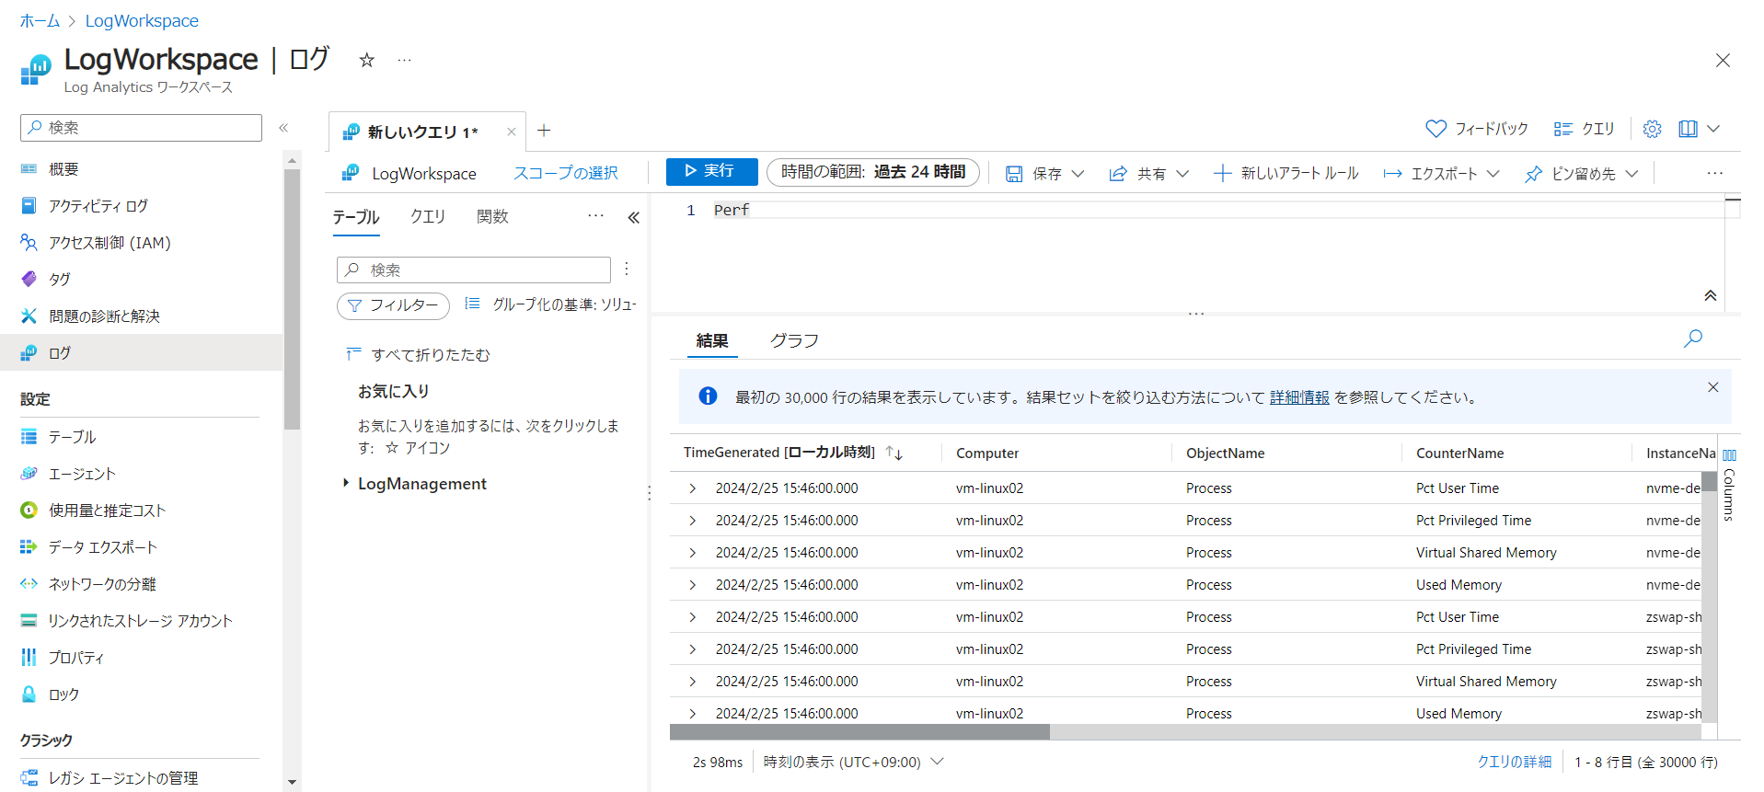
Task: Change グループ化の基準 grouping option
Action: pos(550,304)
